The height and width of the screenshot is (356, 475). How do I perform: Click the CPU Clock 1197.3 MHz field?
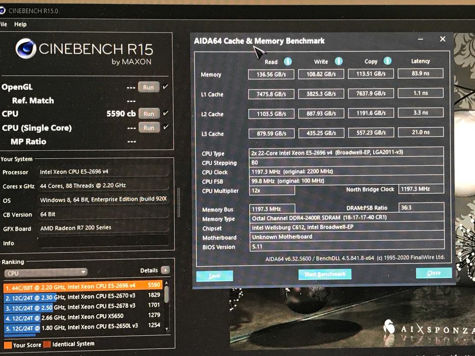pyautogui.click(x=346, y=171)
